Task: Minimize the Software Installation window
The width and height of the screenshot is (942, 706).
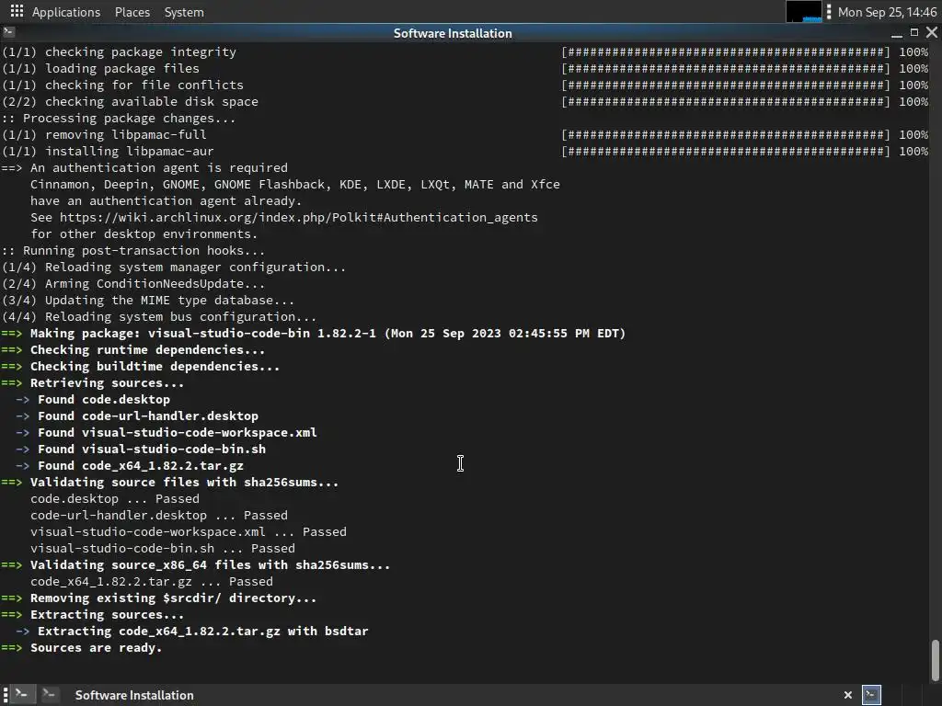Action: pyautogui.click(x=896, y=34)
